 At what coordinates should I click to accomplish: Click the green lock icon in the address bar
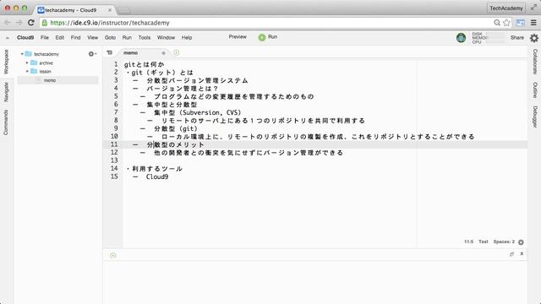pyautogui.click(x=45, y=23)
